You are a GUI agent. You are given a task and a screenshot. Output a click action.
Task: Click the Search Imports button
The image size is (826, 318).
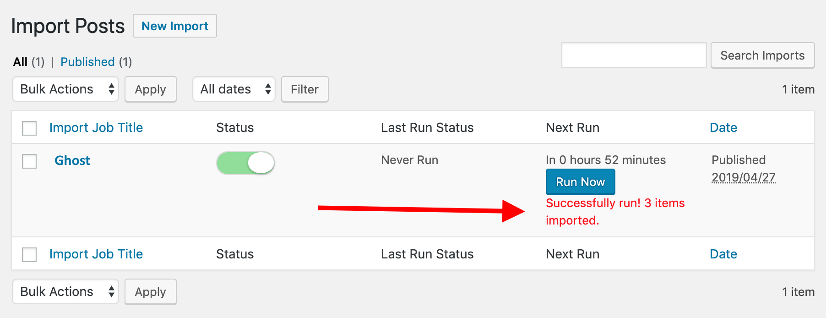(x=762, y=55)
